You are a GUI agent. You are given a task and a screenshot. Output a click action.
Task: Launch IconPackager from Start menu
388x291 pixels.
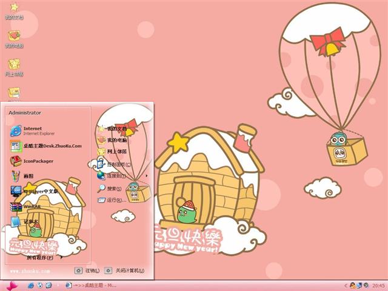coord(32,161)
